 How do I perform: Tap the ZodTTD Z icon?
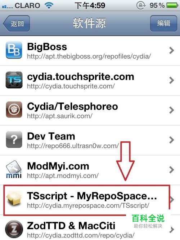pos(14,229)
